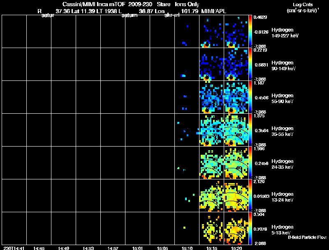Image resolution: width=329 pixels, height=250 pixels.
Task: Select the 0.7078 color scale midpoint value
Action: [x=260, y=229]
